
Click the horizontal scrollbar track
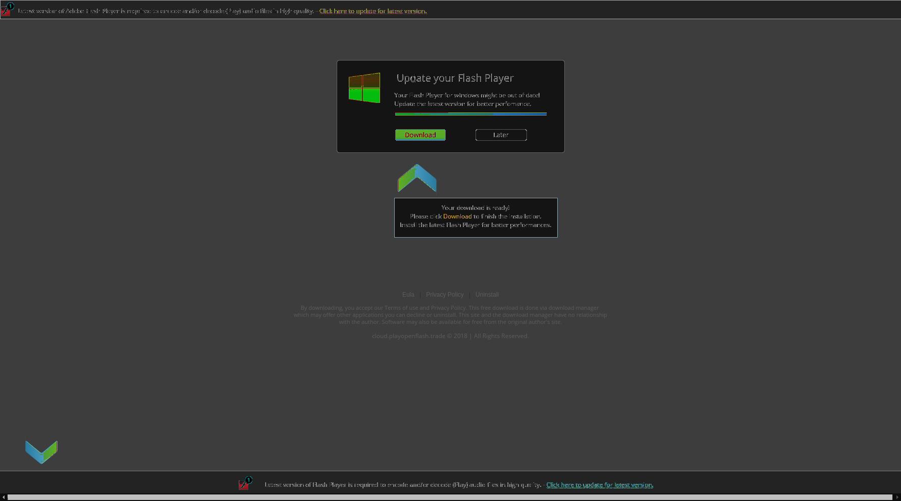[x=450, y=497]
